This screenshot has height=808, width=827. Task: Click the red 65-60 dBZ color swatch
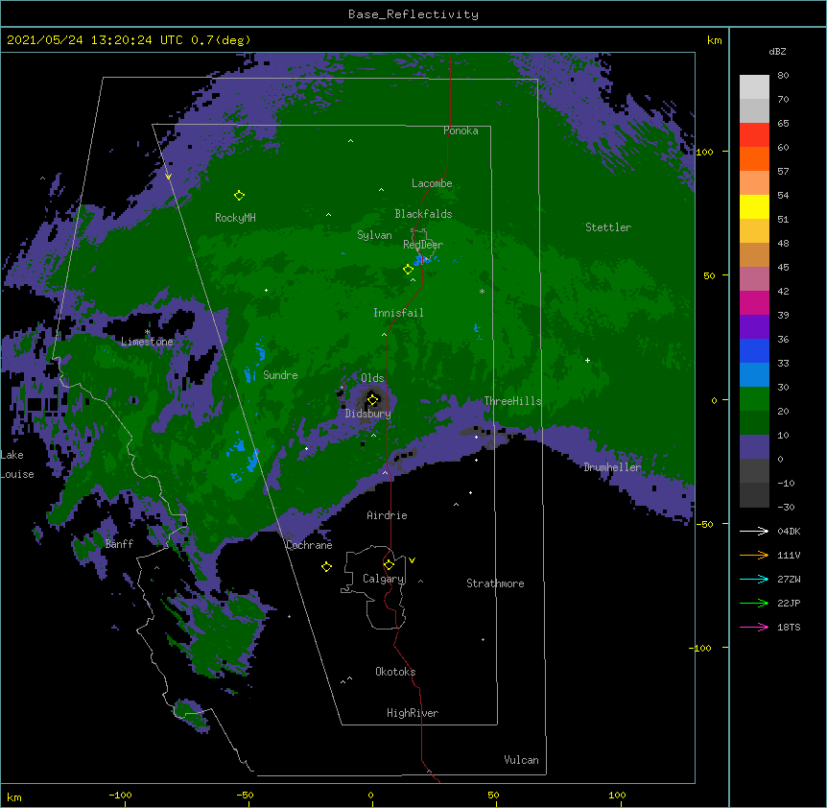tap(754, 135)
